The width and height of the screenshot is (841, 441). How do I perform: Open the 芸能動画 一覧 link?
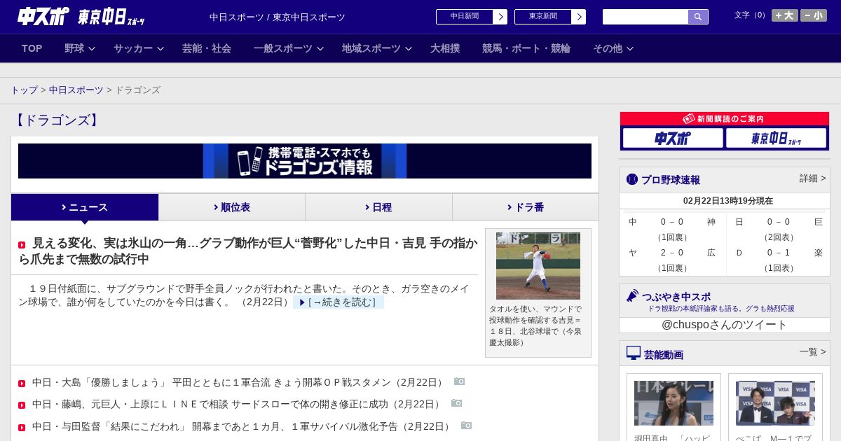[812, 352]
